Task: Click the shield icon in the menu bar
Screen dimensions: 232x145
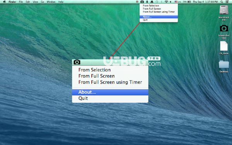Action: 137,2
